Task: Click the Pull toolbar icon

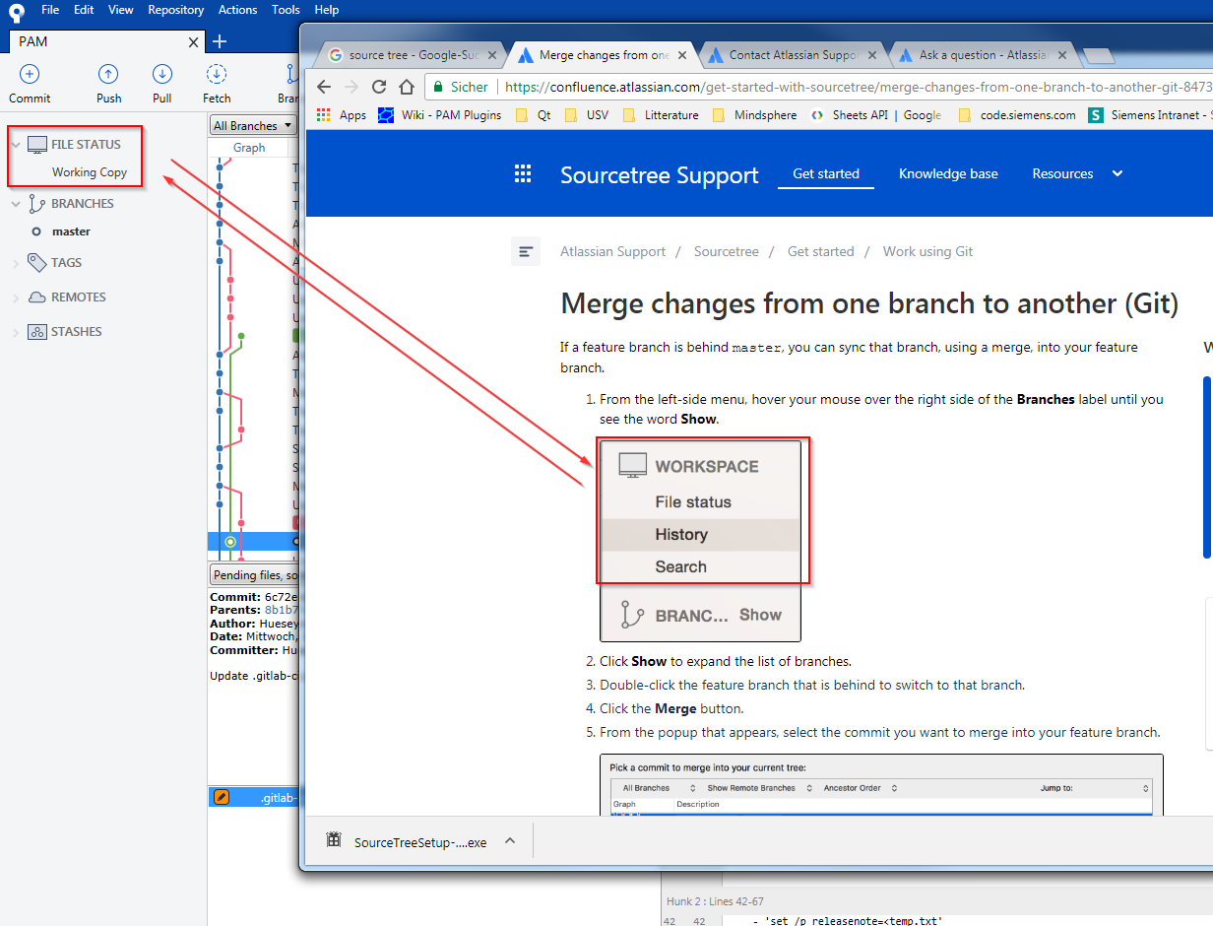Action: 162,74
